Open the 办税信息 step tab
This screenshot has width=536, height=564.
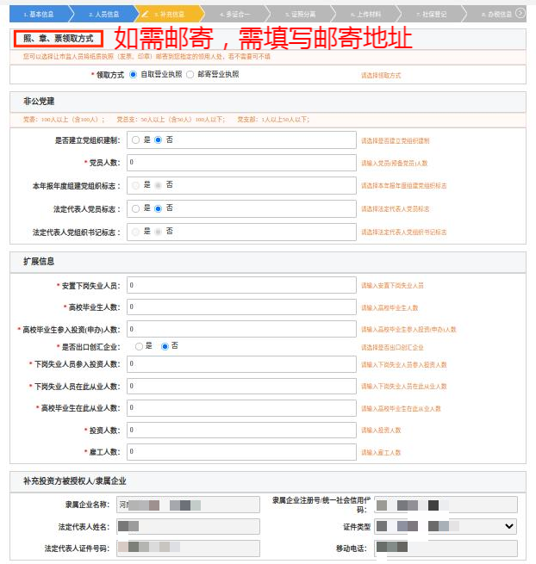pos(496,14)
